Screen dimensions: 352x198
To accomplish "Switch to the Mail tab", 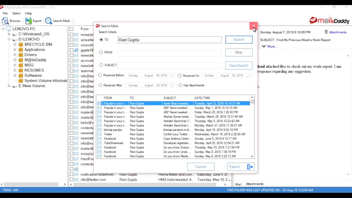I will [x=238, y=184].
